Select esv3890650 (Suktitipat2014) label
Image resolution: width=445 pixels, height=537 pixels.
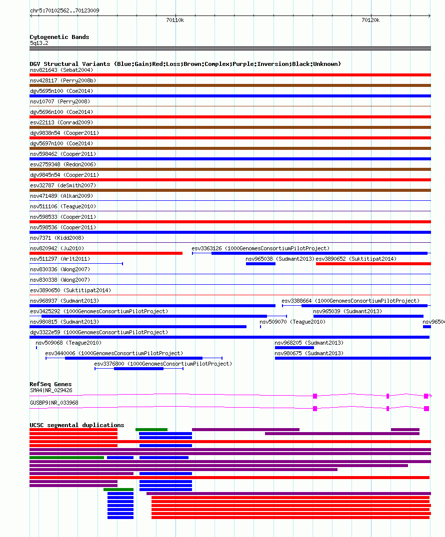point(70,291)
